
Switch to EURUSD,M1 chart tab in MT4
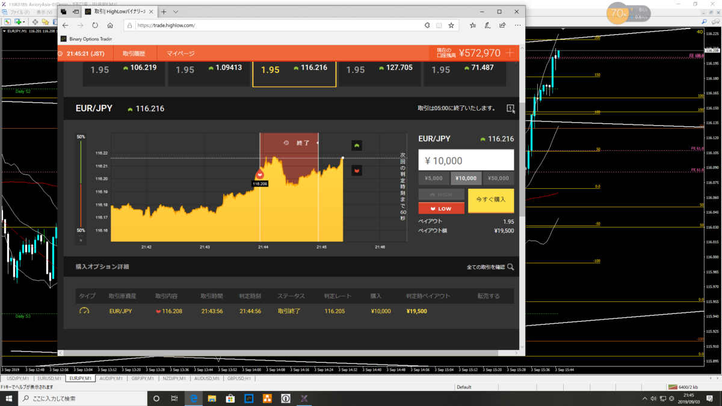49,378
